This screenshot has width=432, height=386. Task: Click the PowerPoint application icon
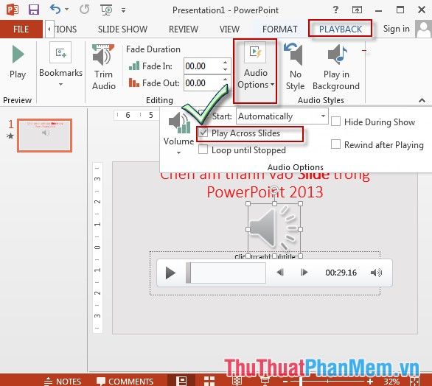pos(13,10)
